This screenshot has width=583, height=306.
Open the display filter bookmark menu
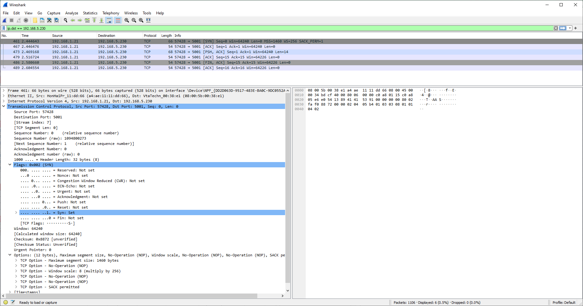[4, 28]
